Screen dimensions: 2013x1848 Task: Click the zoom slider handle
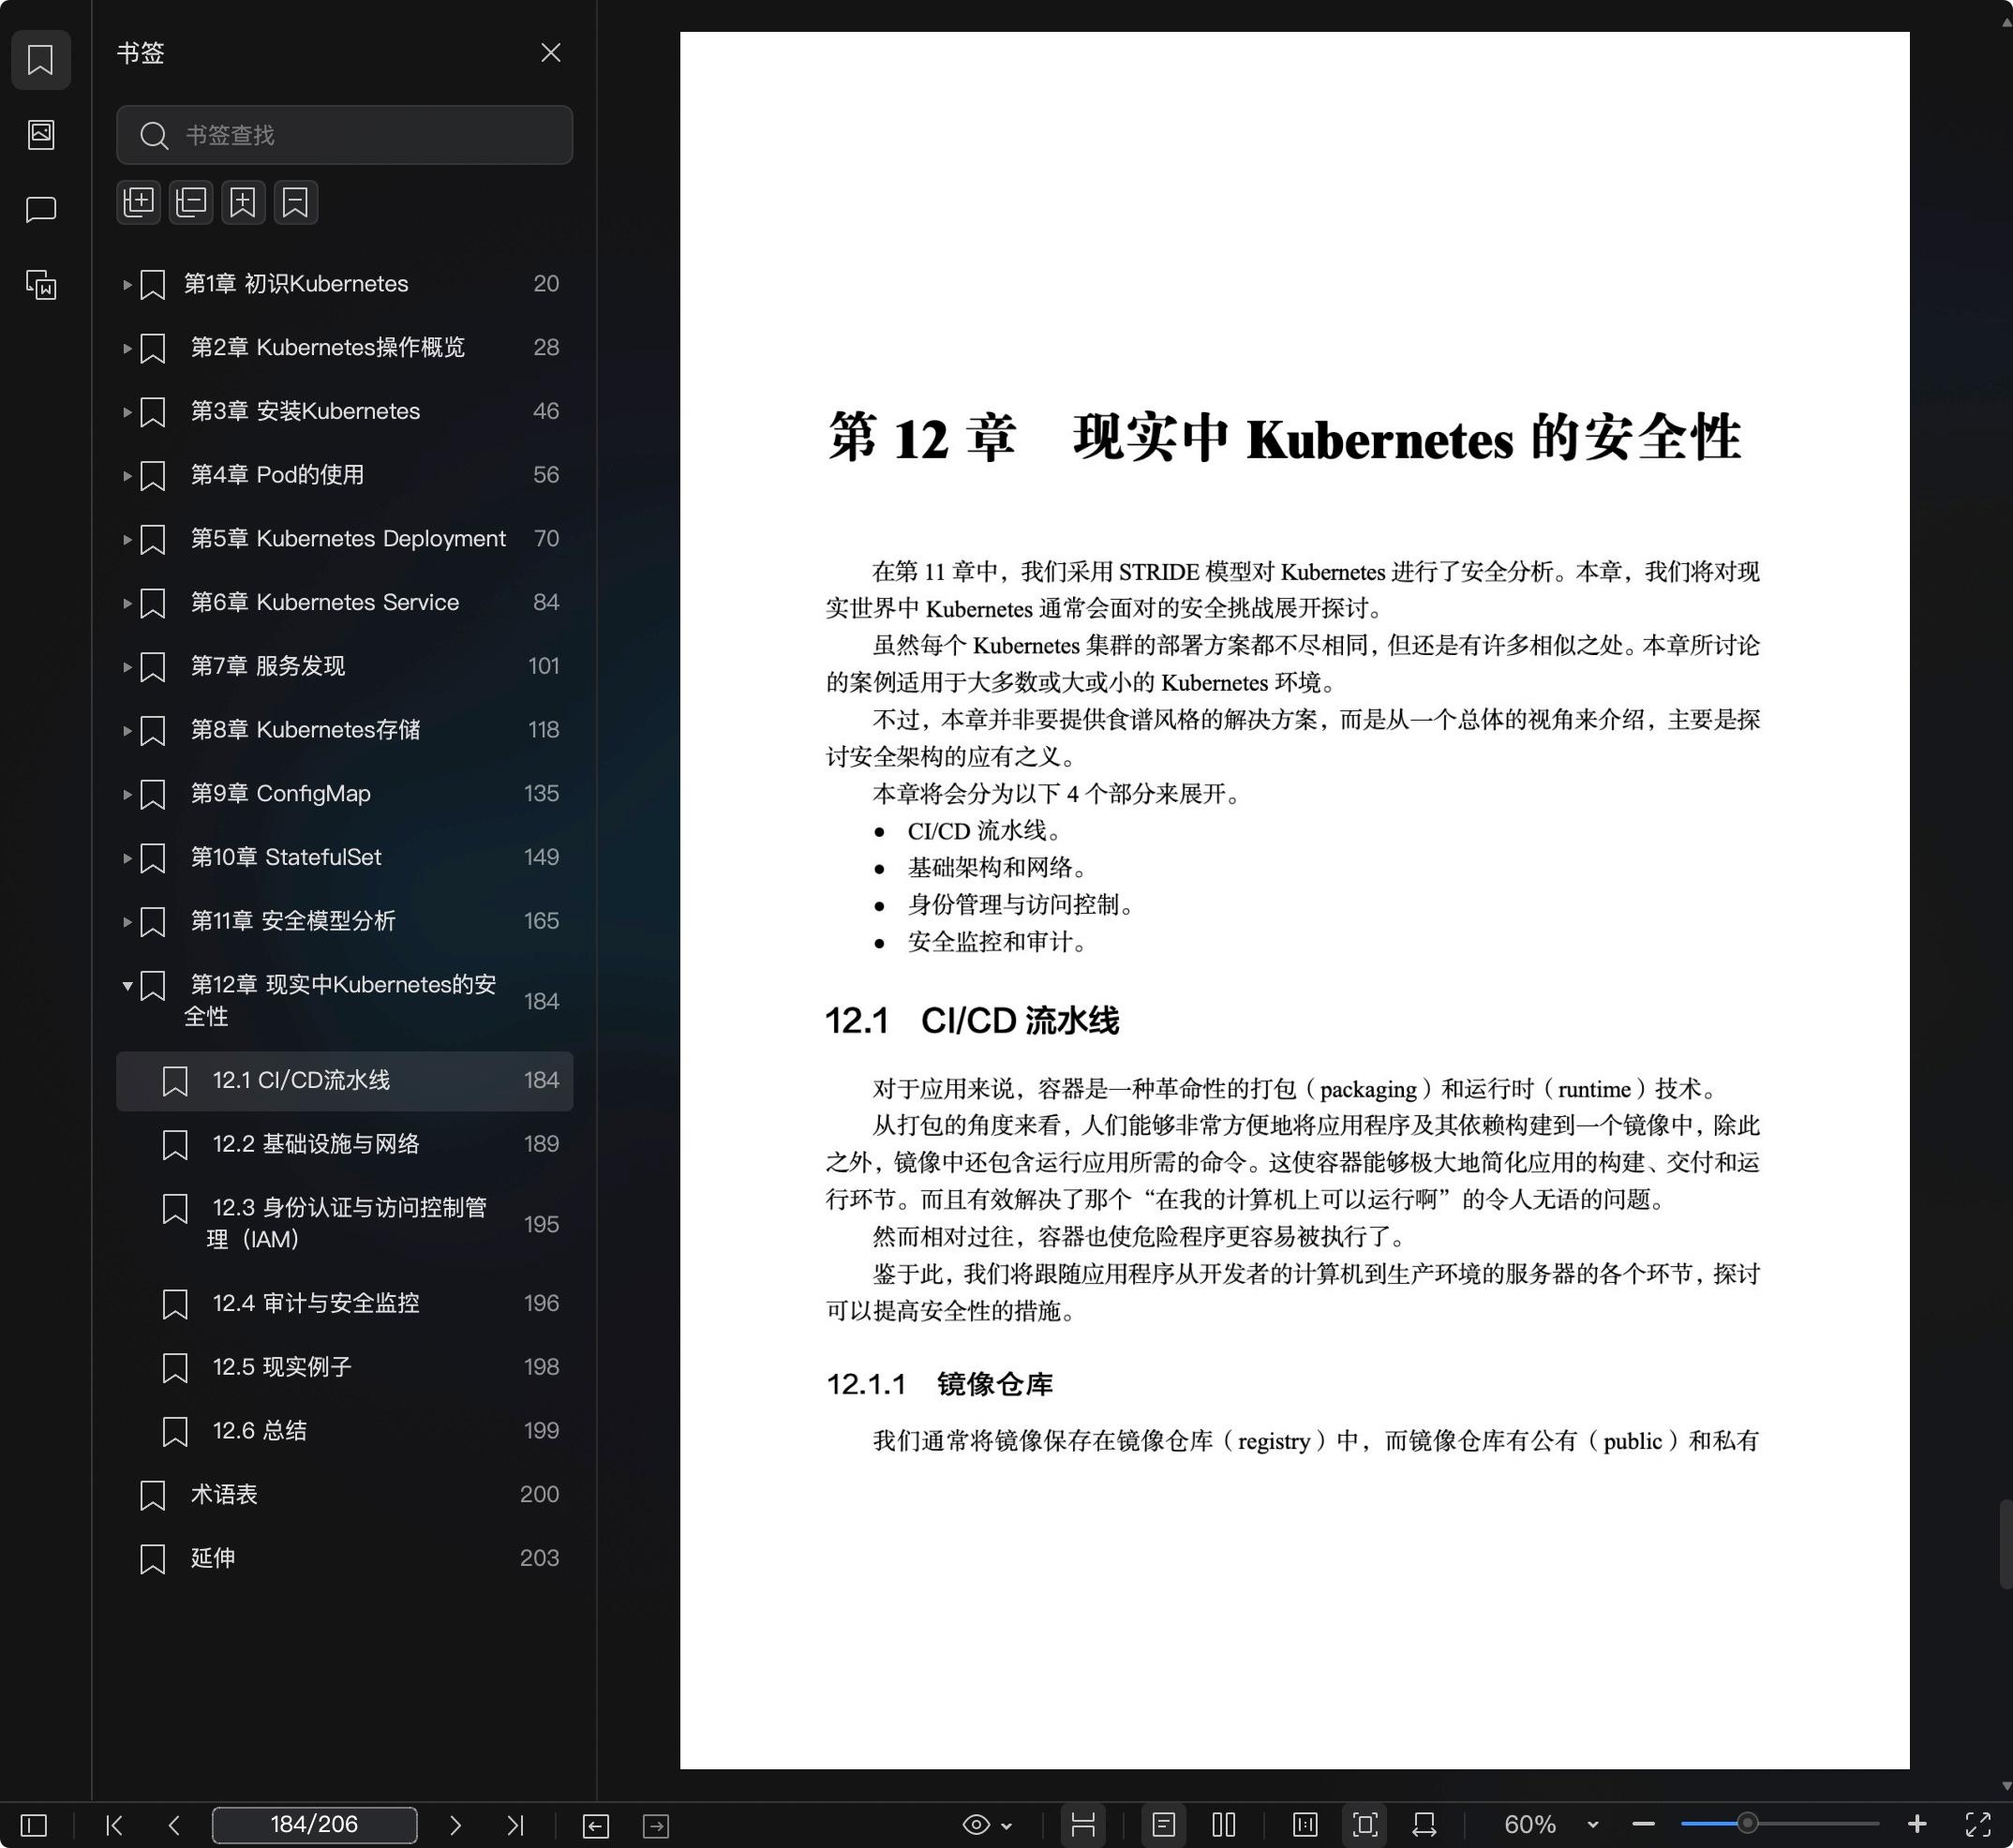(x=1747, y=1824)
